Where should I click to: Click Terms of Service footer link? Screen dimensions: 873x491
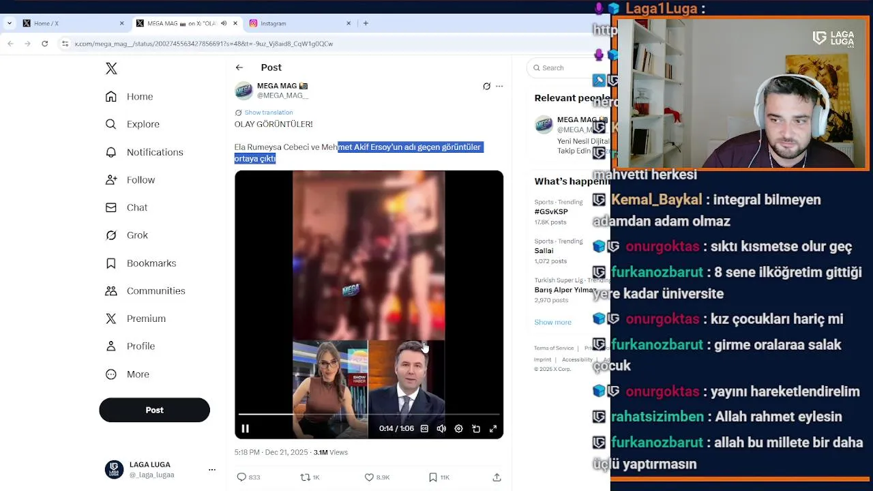click(554, 348)
